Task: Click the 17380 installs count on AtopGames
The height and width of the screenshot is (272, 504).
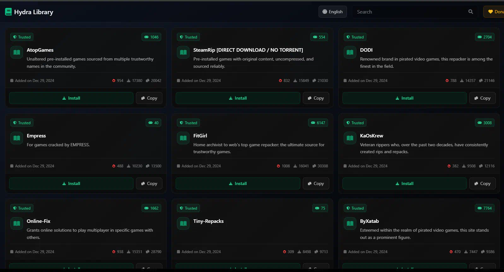Action: tap(135, 80)
